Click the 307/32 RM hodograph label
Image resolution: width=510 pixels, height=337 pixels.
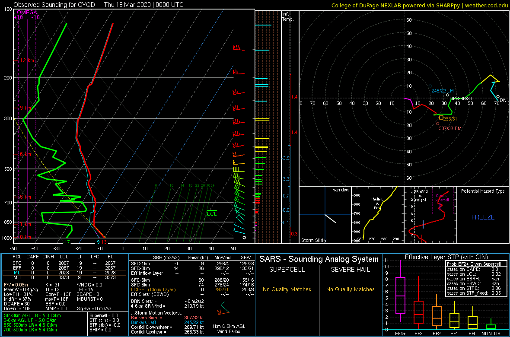point(450,128)
